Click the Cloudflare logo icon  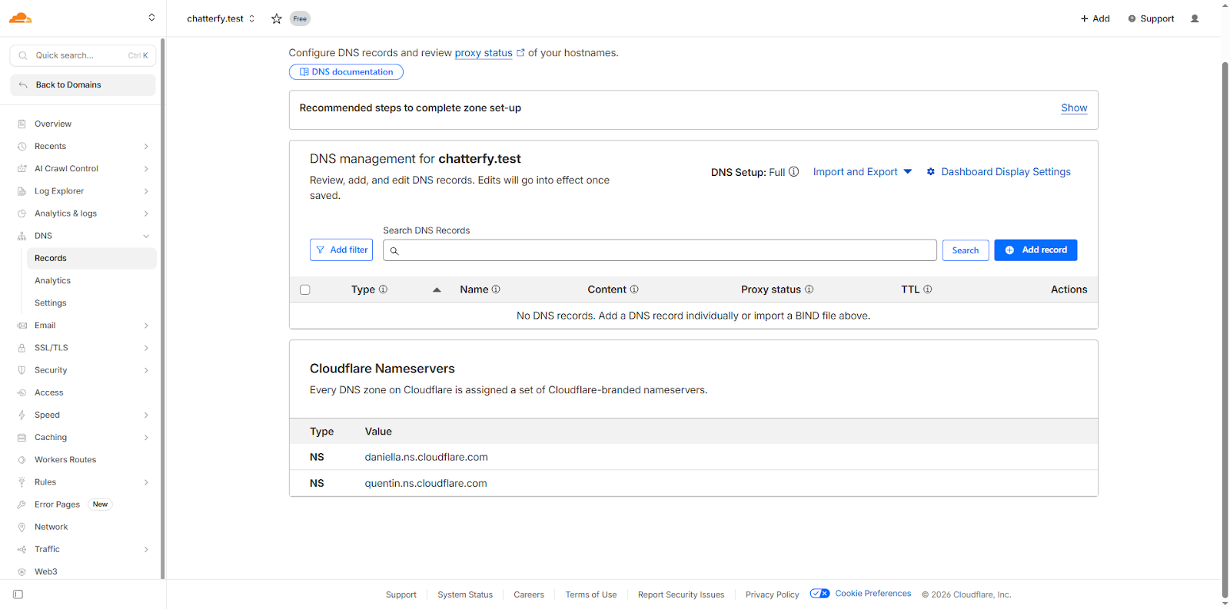(x=21, y=18)
